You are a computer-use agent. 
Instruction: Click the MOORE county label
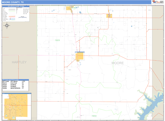pyautogui.click(x=117, y=63)
